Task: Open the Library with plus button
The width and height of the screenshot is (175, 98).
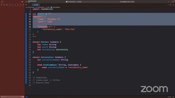Action: pos(168,2)
